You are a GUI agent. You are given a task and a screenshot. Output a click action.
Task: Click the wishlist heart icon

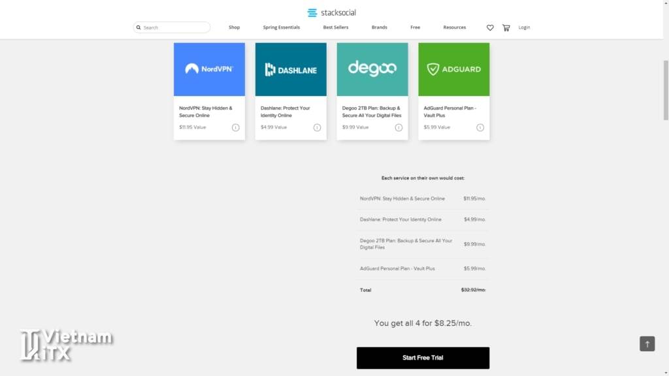pos(490,27)
